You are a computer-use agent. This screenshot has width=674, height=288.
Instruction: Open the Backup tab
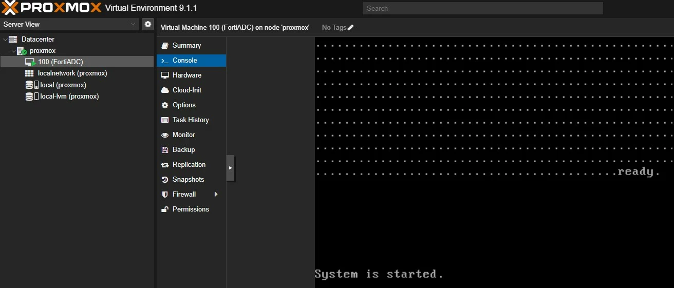click(191, 150)
